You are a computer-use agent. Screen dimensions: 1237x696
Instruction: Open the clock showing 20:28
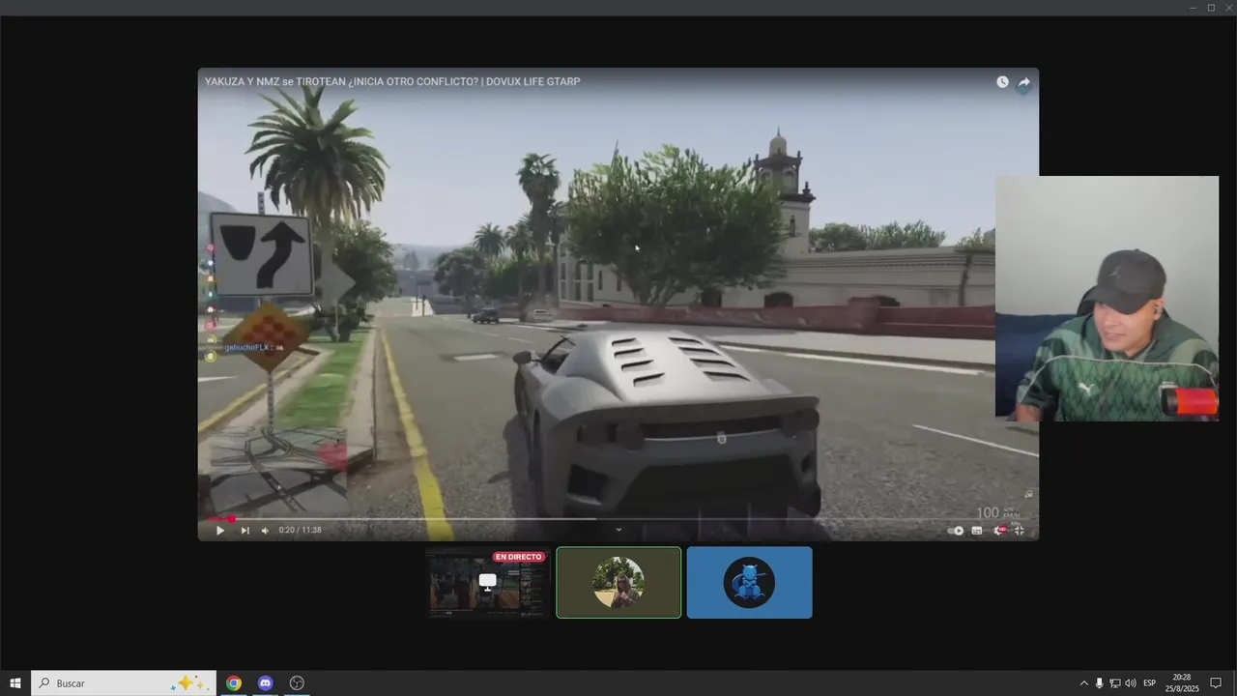coord(1182,683)
